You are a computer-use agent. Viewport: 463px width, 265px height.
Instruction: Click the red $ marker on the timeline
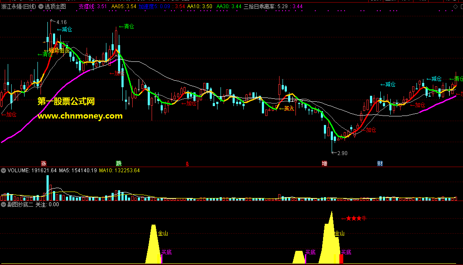coord(187,164)
